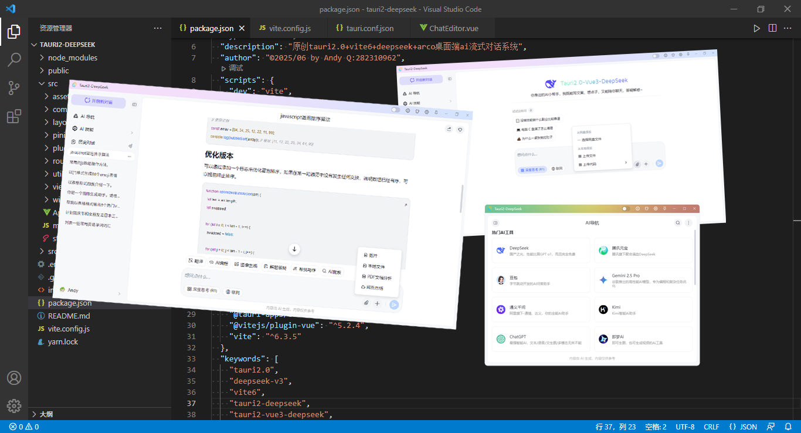This screenshot has width=801, height=433.
Task: Switch to the ChatEditor.vue tab
Action: pos(453,28)
